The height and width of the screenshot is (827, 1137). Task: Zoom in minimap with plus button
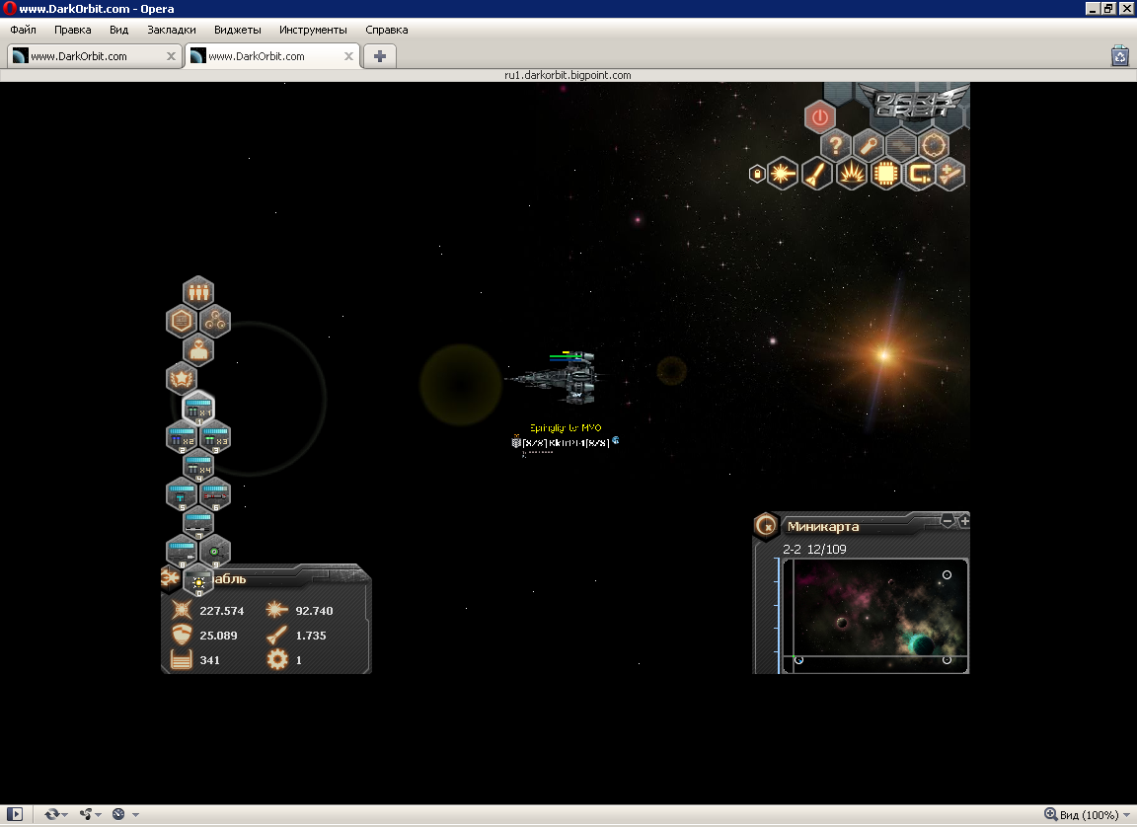(x=963, y=520)
